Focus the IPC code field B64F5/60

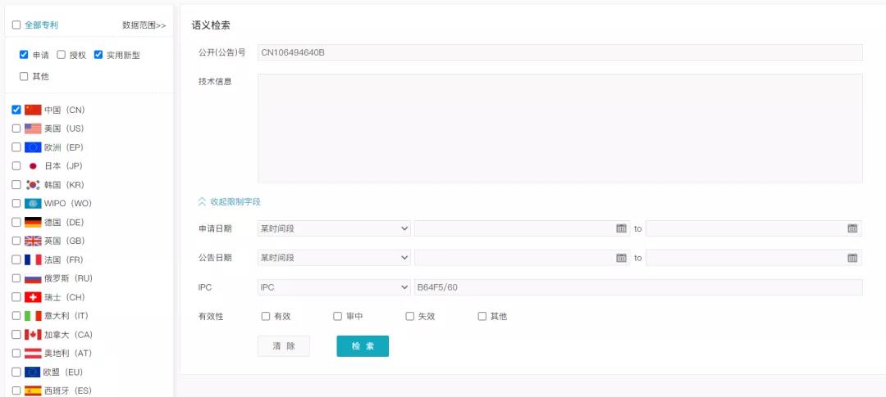click(638, 287)
